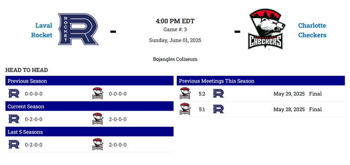Viewport: 350px width, 165px height.
Task: Click the large Charlotte Checkers logo
Action: coord(266,30)
